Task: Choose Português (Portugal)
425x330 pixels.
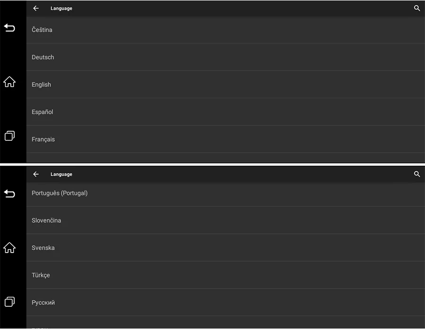Action: tap(226, 194)
